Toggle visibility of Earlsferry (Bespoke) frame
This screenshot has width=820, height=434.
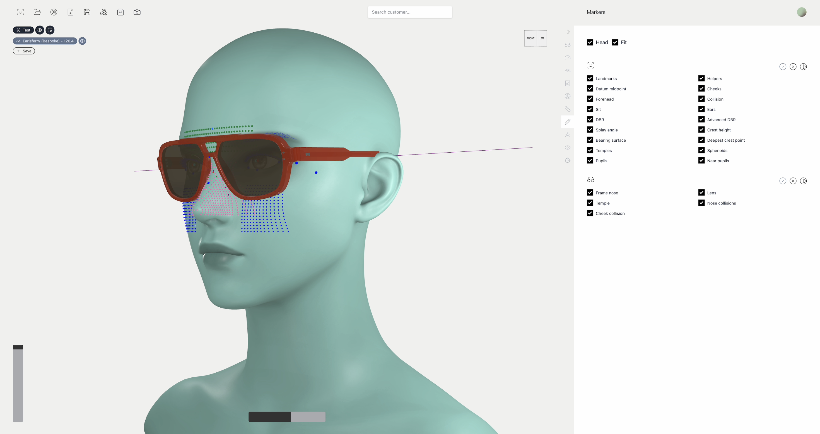point(83,41)
